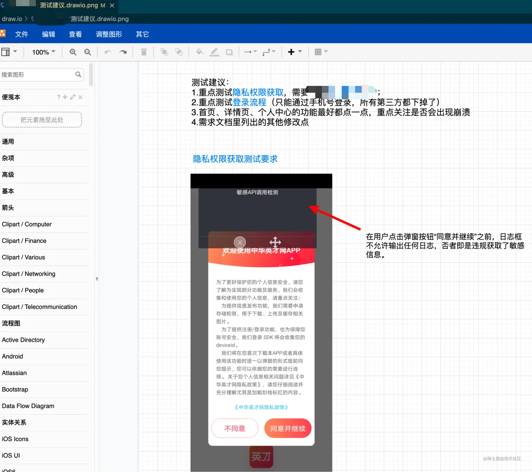This screenshot has height=472, width=532.
Task: Open the fill color bucket tool
Action: click(199, 52)
